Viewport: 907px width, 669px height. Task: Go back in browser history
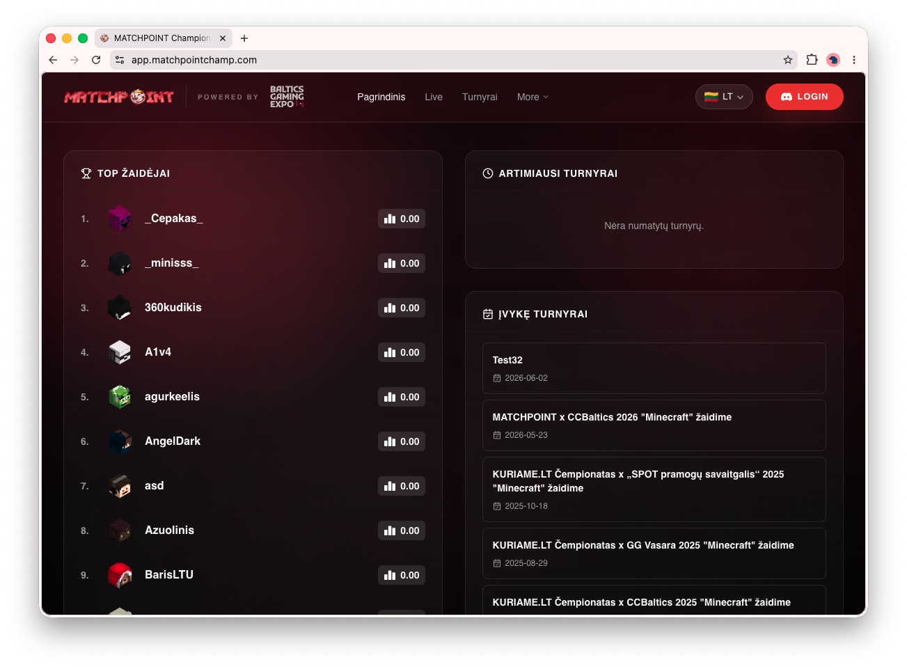coord(53,60)
